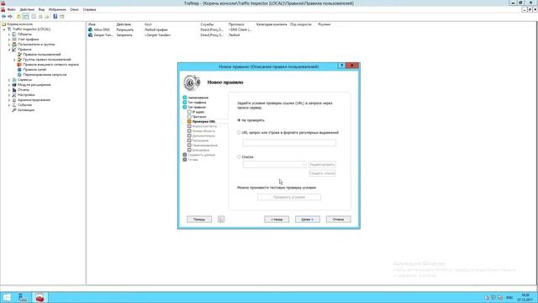Click the Отчеты node icon
Image resolution: width=538 pixels, height=303 pixels.
[x=14, y=90]
